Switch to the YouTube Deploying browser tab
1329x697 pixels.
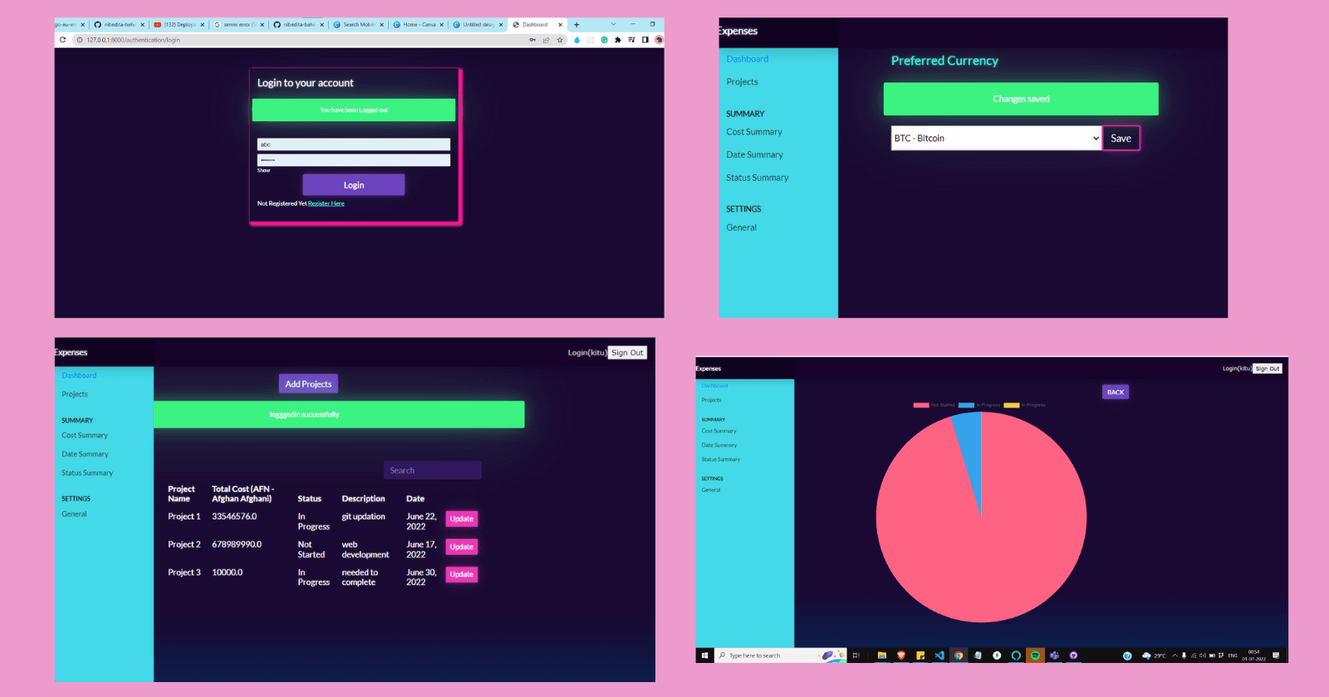click(179, 25)
